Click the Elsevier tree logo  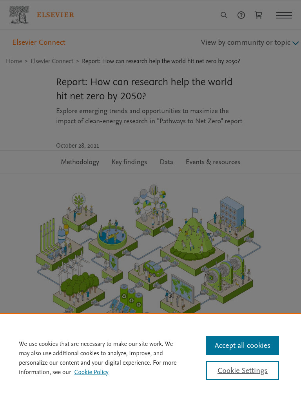pos(19,15)
